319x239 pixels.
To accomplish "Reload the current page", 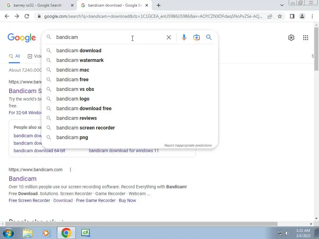I will click(x=27, y=16).
